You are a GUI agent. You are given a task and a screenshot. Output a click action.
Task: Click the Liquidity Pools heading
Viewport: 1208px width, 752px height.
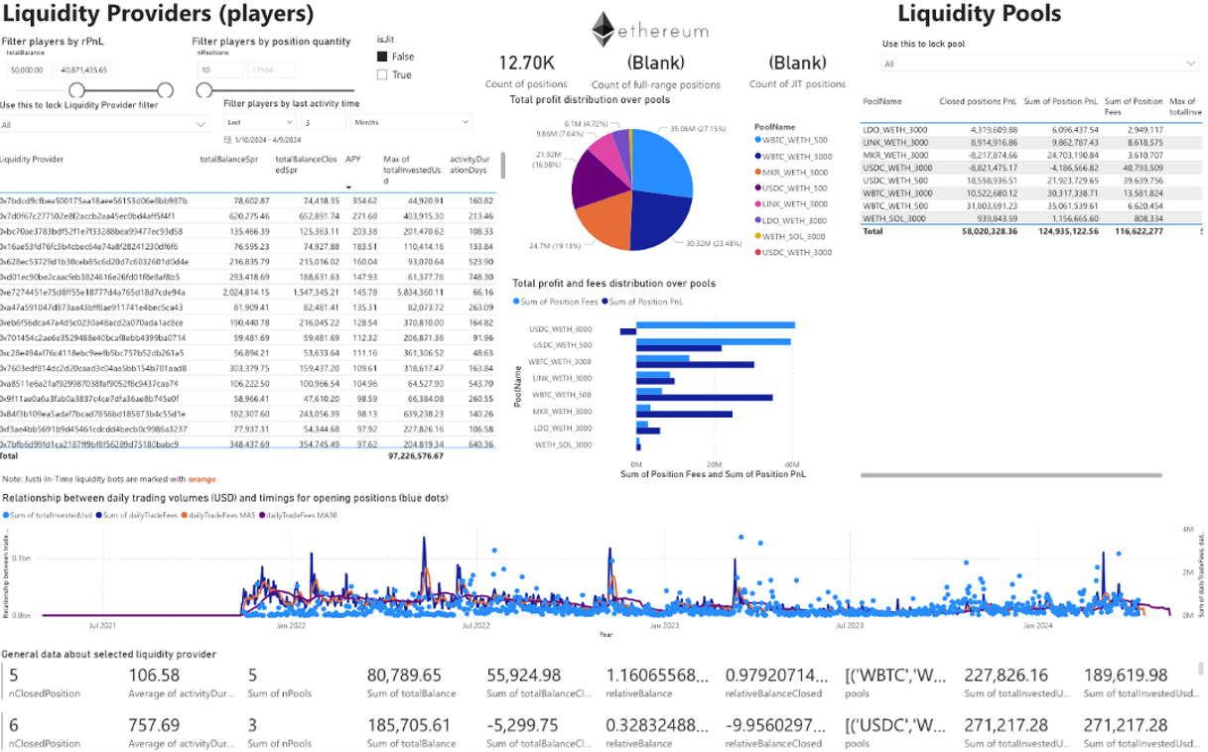click(x=979, y=14)
